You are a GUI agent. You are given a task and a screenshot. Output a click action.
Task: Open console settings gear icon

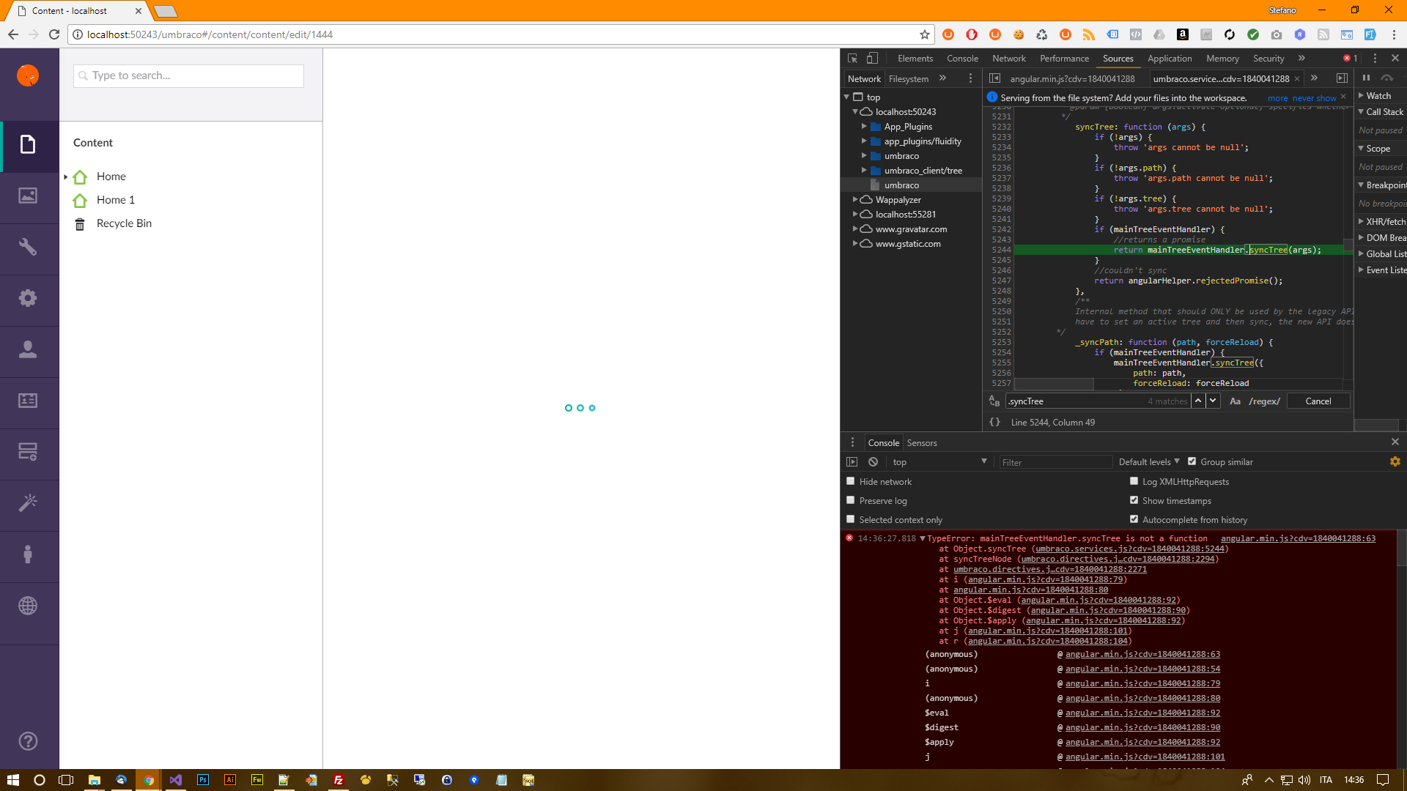(x=1395, y=461)
